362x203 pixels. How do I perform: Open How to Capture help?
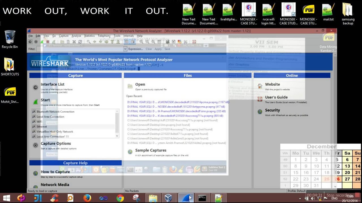(55, 172)
